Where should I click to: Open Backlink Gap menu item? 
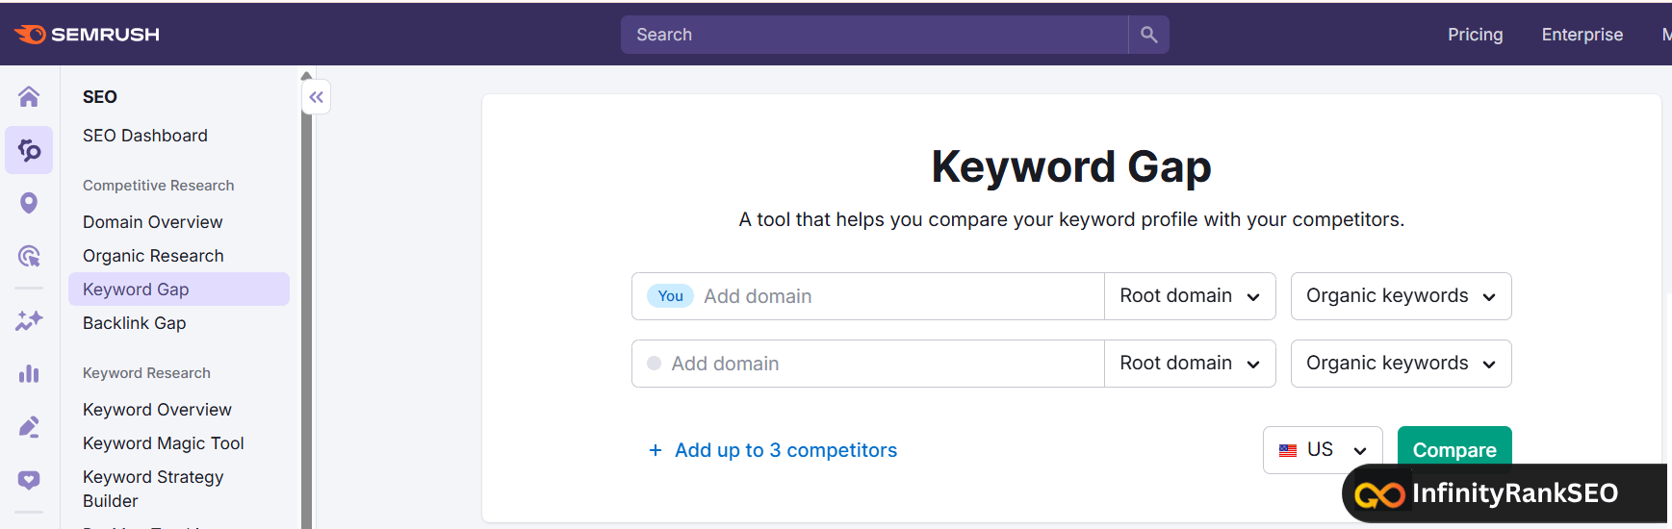[134, 323]
